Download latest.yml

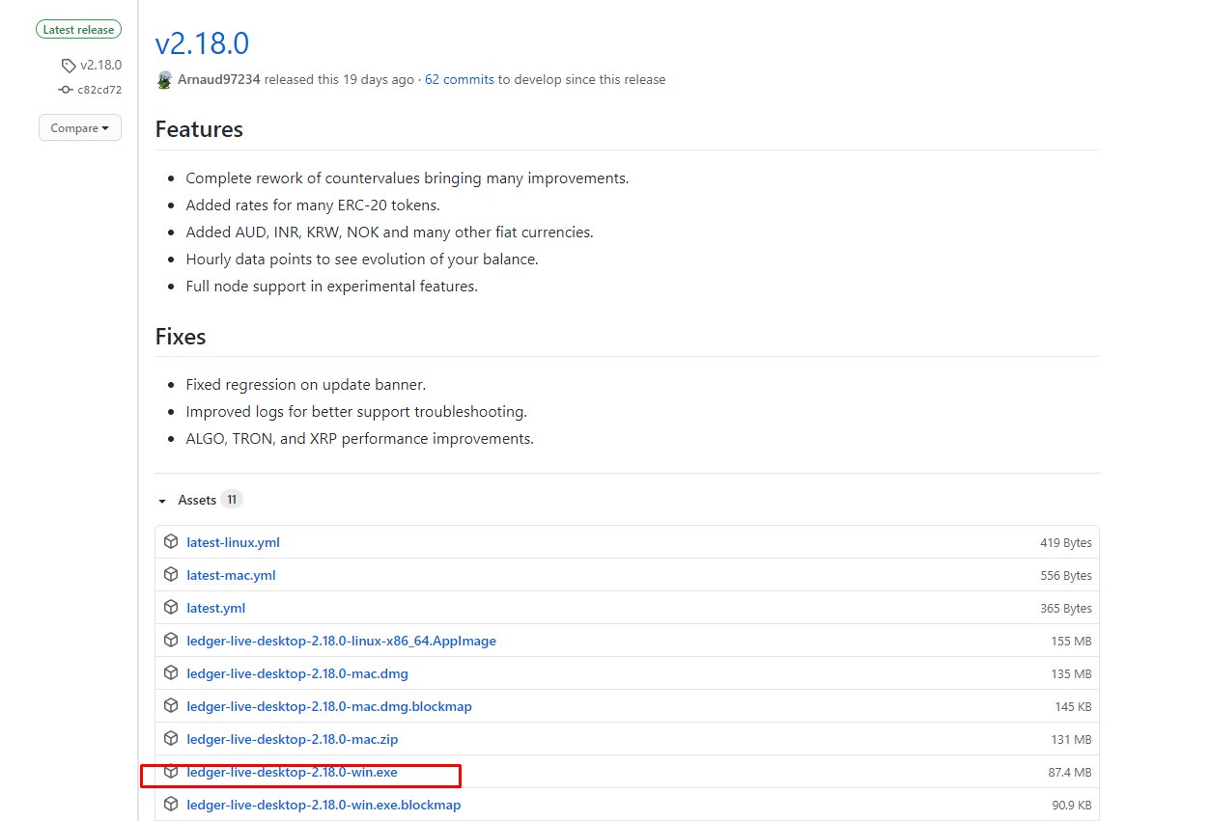(215, 608)
